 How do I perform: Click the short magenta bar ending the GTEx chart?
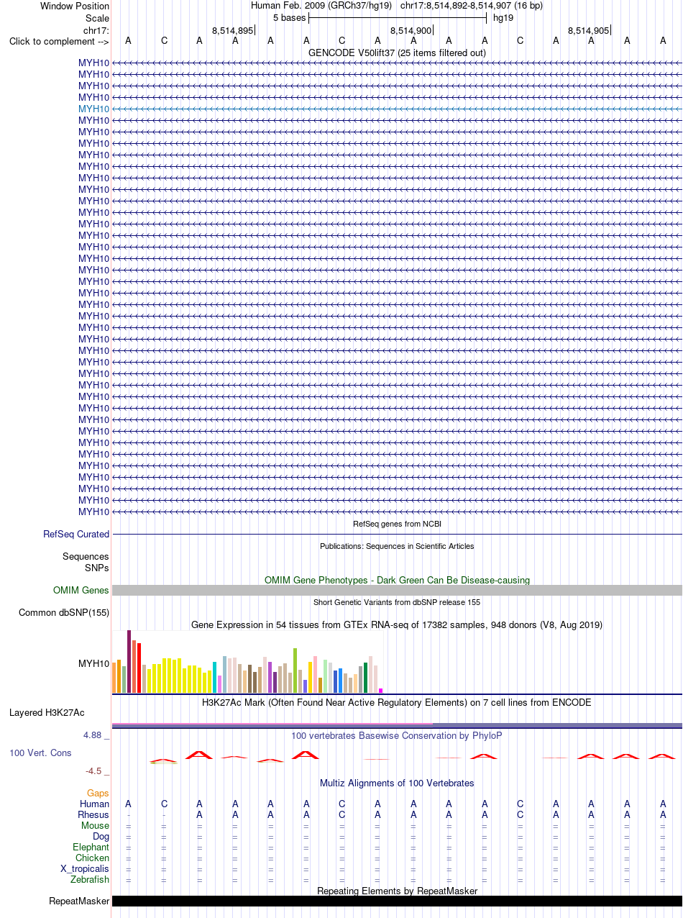tap(381, 691)
